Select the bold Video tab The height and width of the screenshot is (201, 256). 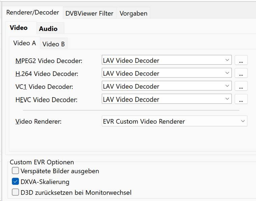(x=19, y=28)
